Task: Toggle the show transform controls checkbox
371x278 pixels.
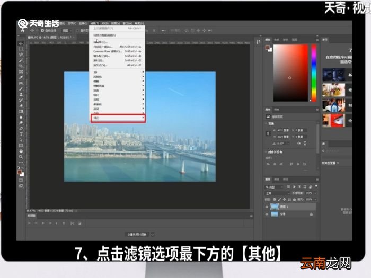Action: tap(77, 31)
